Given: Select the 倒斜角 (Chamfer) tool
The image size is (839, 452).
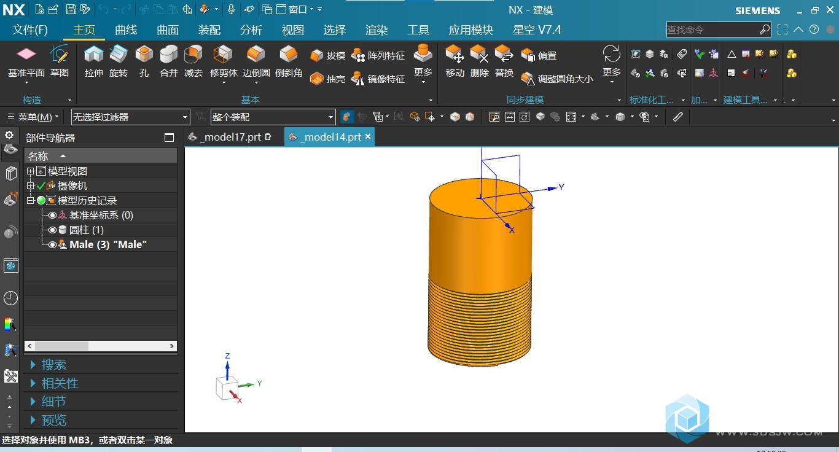Looking at the screenshot, I should (289, 61).
